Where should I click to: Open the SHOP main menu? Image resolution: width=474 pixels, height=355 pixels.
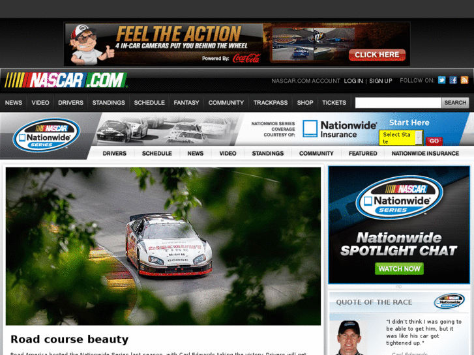tap(305, 103)
